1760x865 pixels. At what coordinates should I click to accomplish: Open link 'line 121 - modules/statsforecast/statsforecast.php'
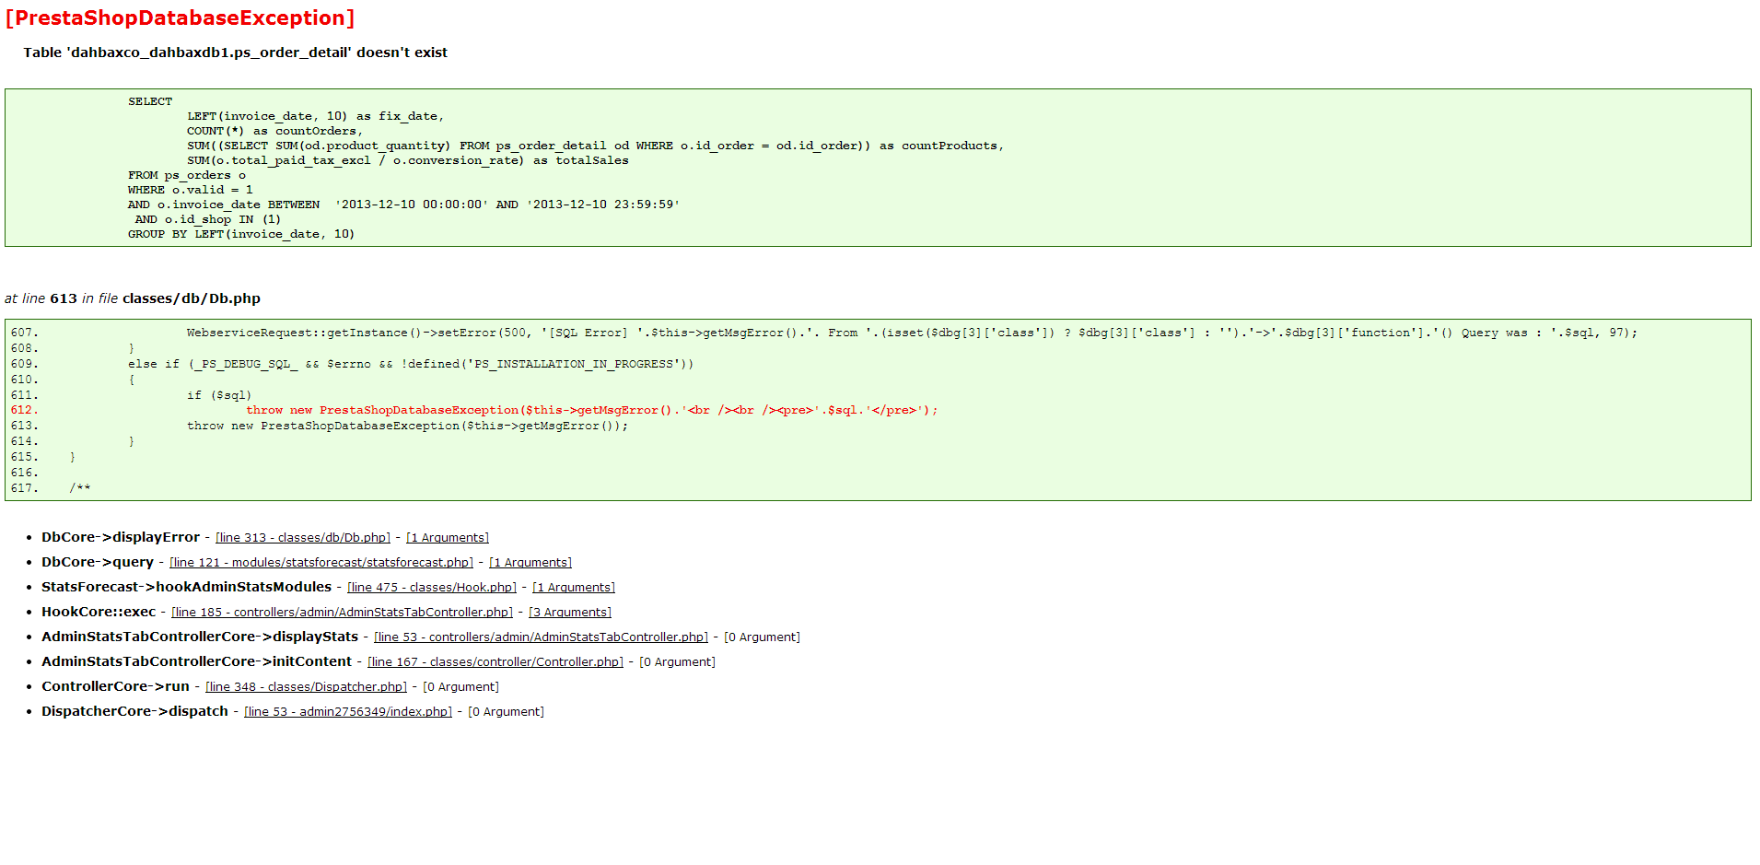point(321,563)
